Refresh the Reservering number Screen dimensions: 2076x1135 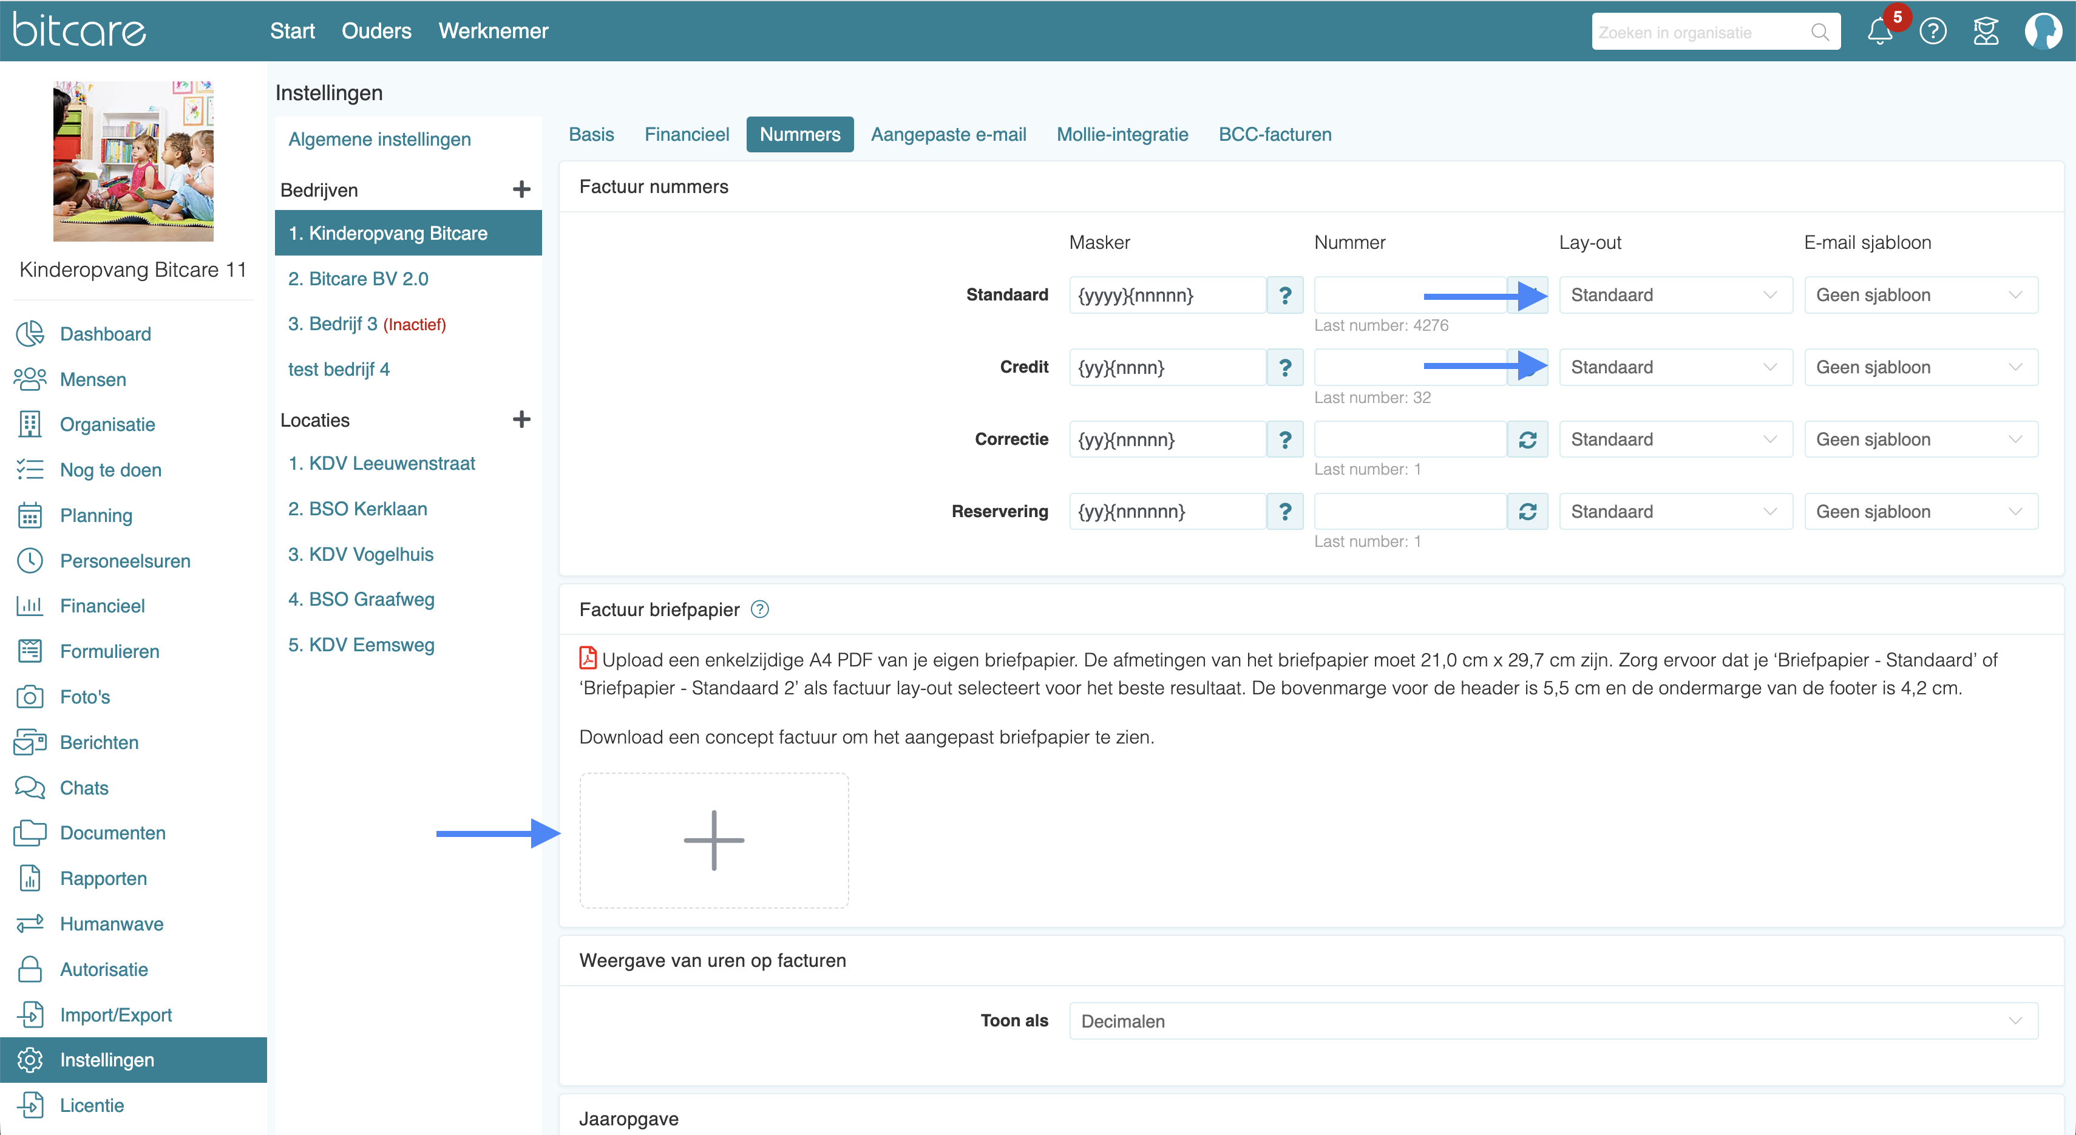point(1527,512)
